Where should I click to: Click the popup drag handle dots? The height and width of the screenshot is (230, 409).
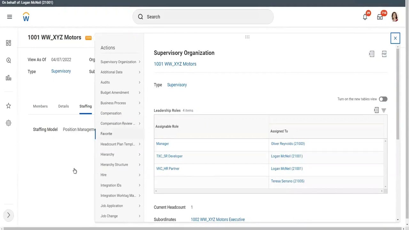pyautogui.click(x=247, y=37)
